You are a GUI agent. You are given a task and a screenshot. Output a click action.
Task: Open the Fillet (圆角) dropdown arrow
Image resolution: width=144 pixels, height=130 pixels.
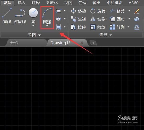tap(129, 19)
